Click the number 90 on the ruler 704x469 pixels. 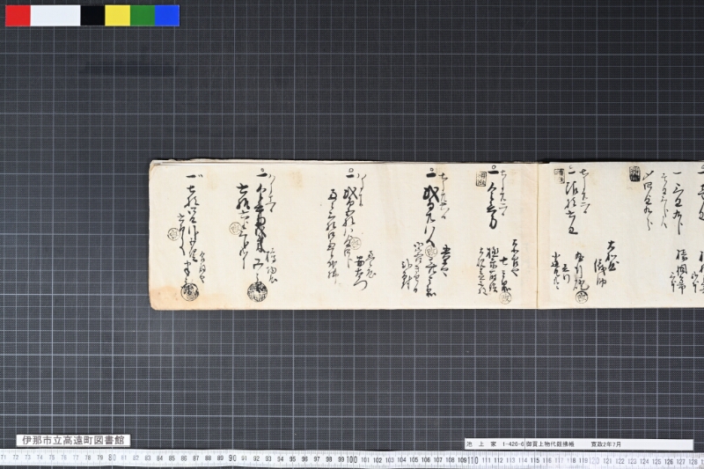click(232, 458)
